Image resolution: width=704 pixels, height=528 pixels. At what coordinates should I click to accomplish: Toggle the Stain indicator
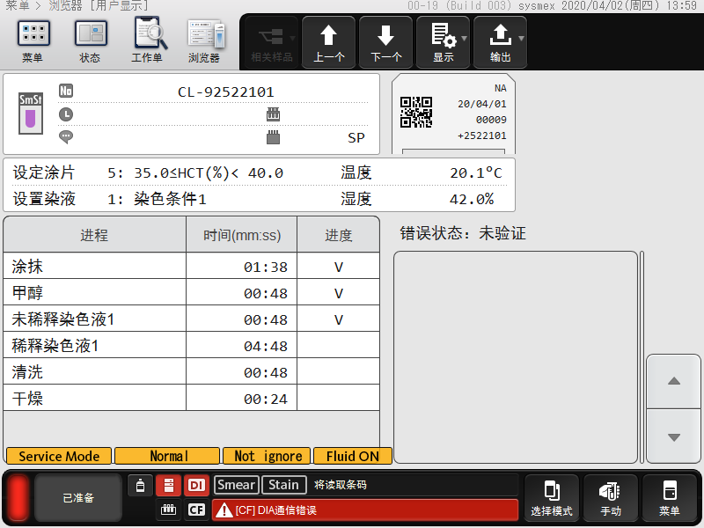coord(283,485)
